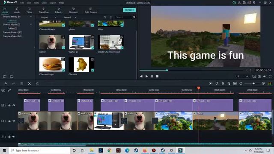Show hidden icons in system tray
Viewport: 274px width, 154px height.
pos(246,150)
